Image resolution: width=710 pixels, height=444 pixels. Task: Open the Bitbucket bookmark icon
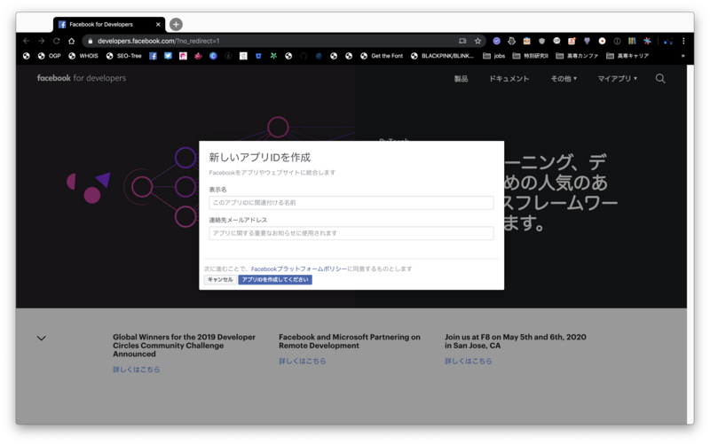258,56
